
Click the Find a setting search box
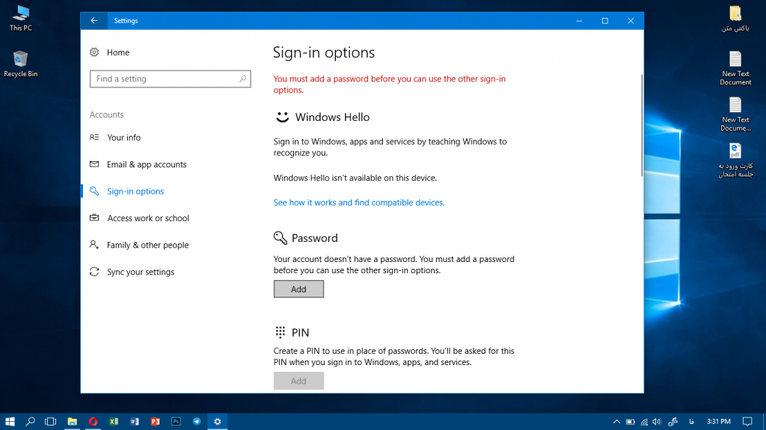click(170, 78)
